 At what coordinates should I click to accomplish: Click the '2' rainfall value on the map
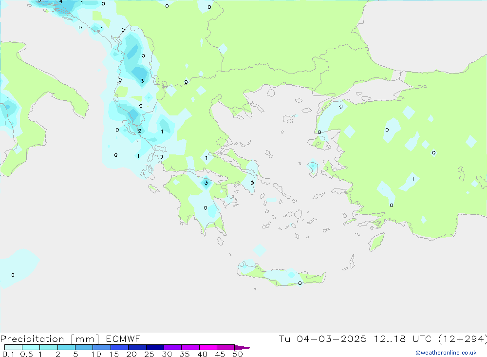tap(139, 131)
